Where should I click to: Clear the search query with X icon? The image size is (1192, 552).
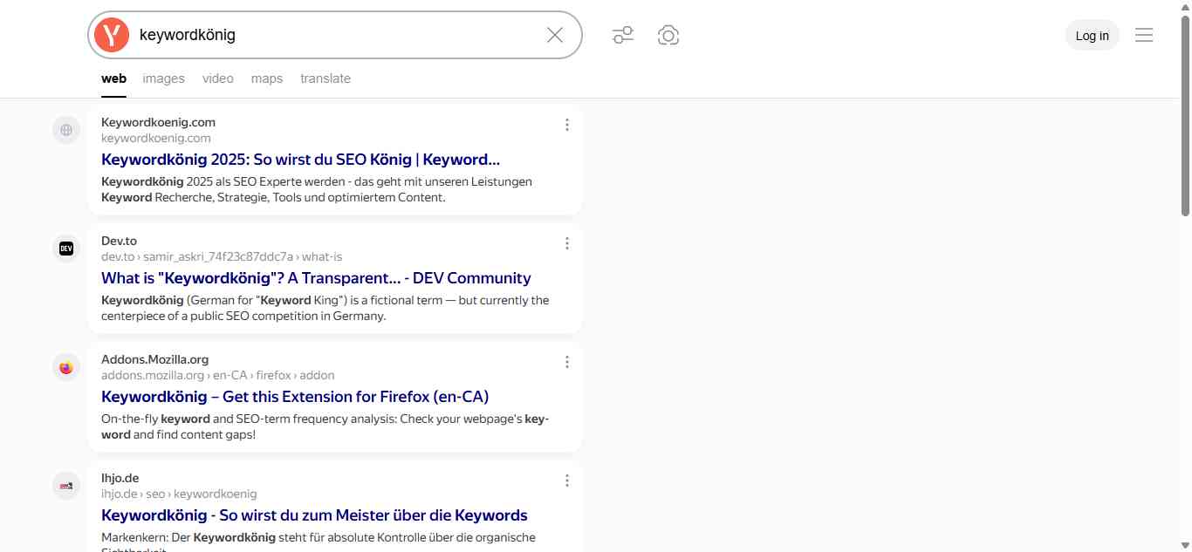point(555,35)
